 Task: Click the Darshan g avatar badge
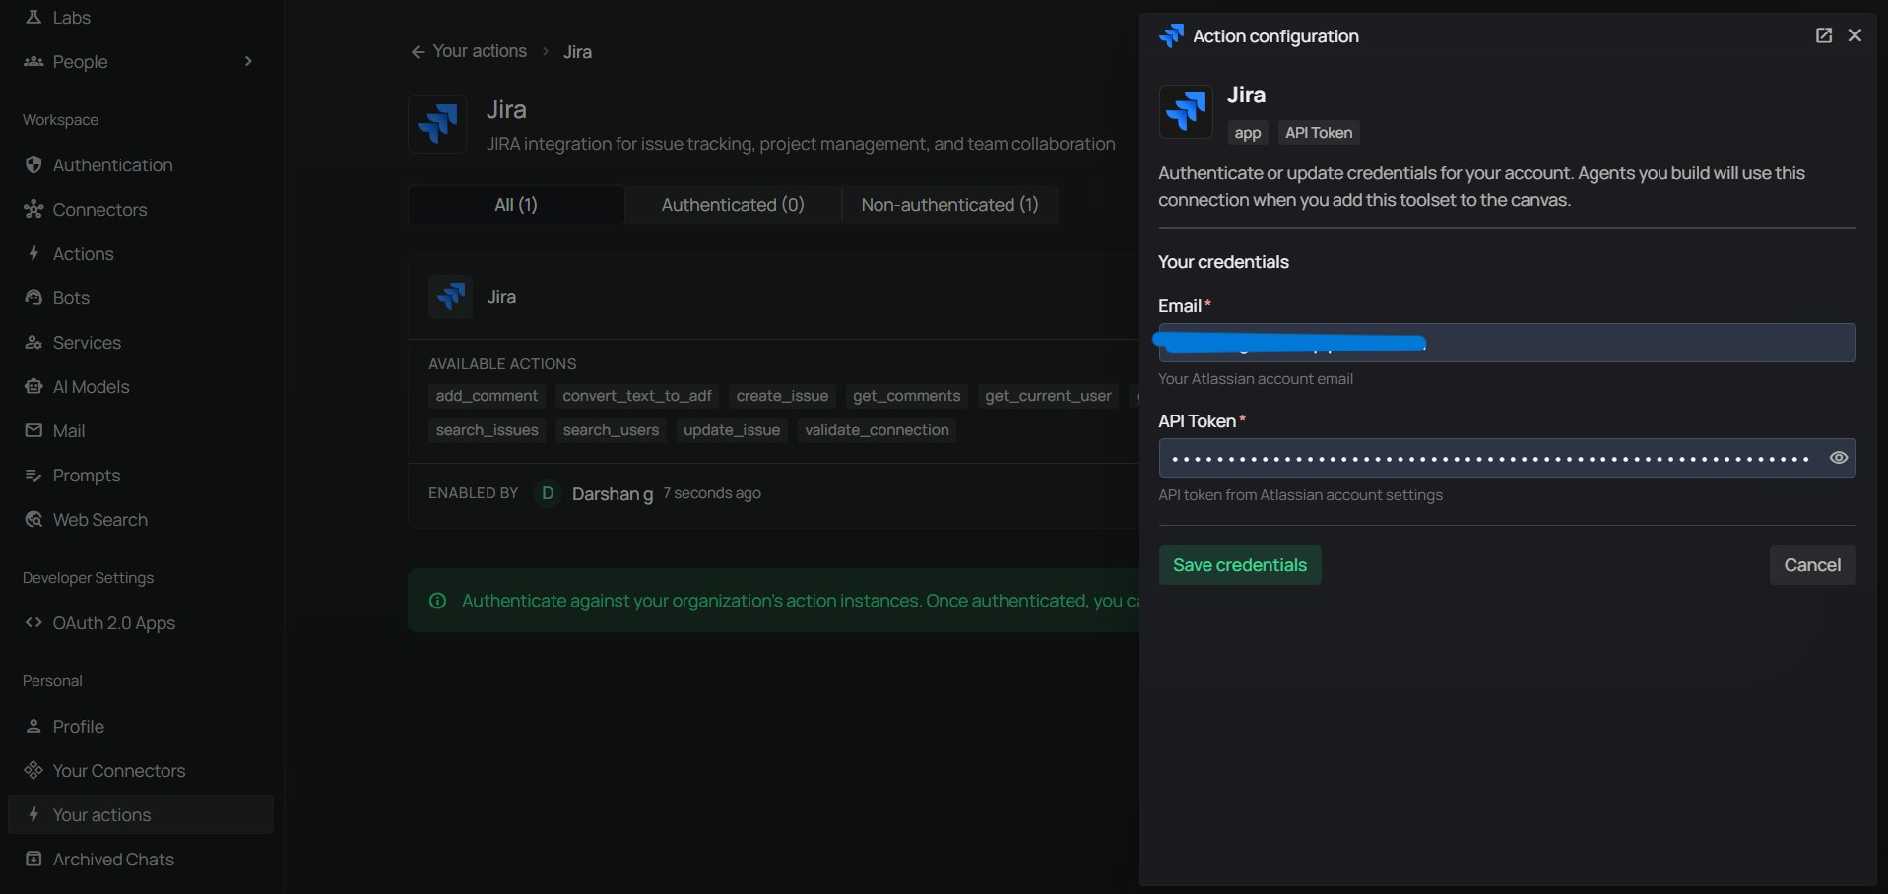click(x=548, y=492)
